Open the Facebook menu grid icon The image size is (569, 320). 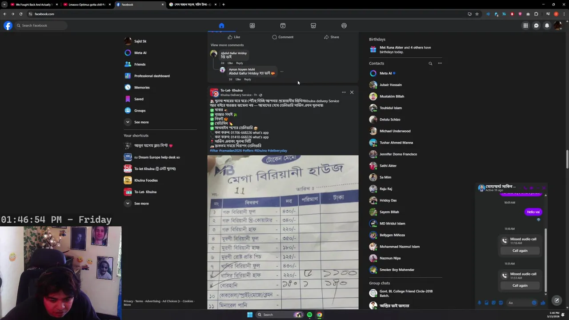coord(525,25)
